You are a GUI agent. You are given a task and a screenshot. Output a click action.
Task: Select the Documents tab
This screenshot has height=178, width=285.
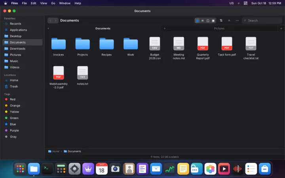point(103,28)
